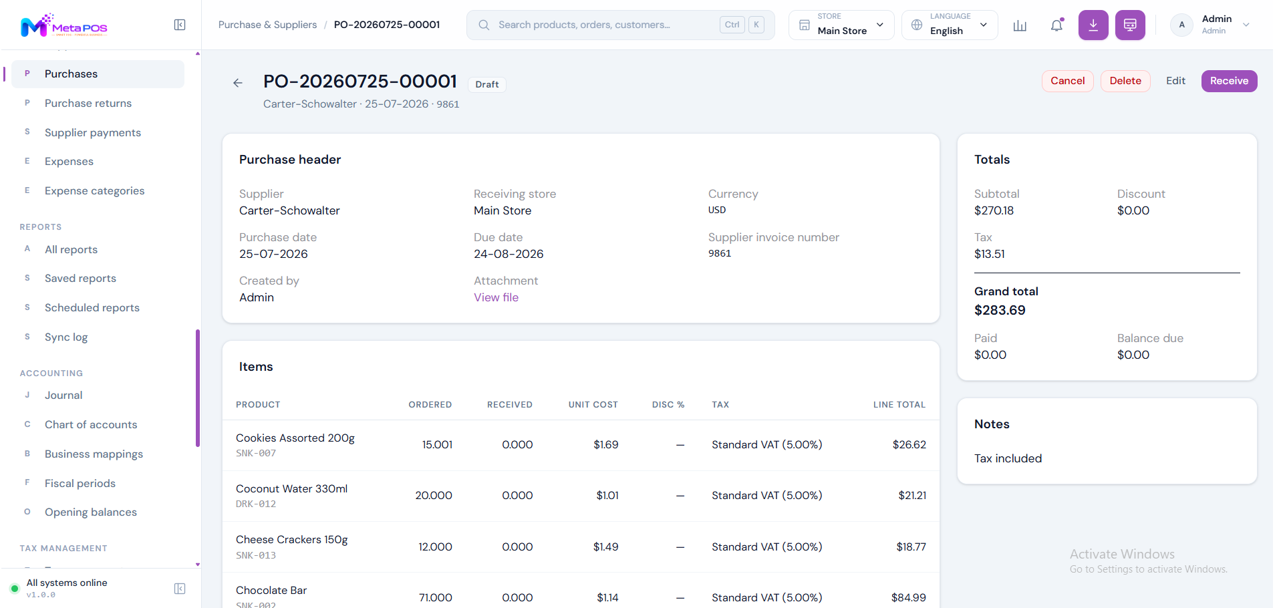
Task: Click the green systems online status dot
Action: [14, 589]
